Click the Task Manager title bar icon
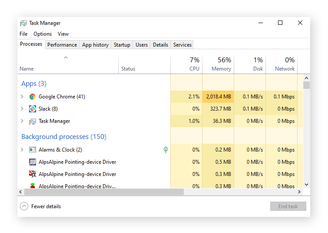This screenshot has width=328, height=233. 23,23
